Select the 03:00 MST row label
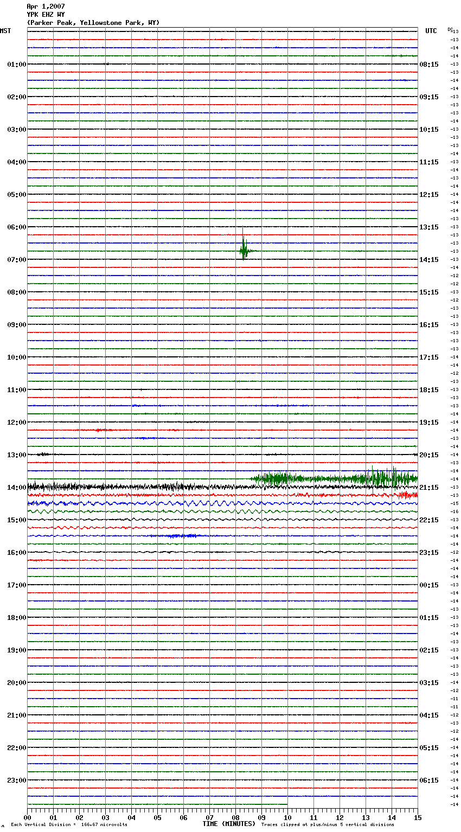Image resolution: width=461 pixels, height=832 pixels. (x=17, y=130)
